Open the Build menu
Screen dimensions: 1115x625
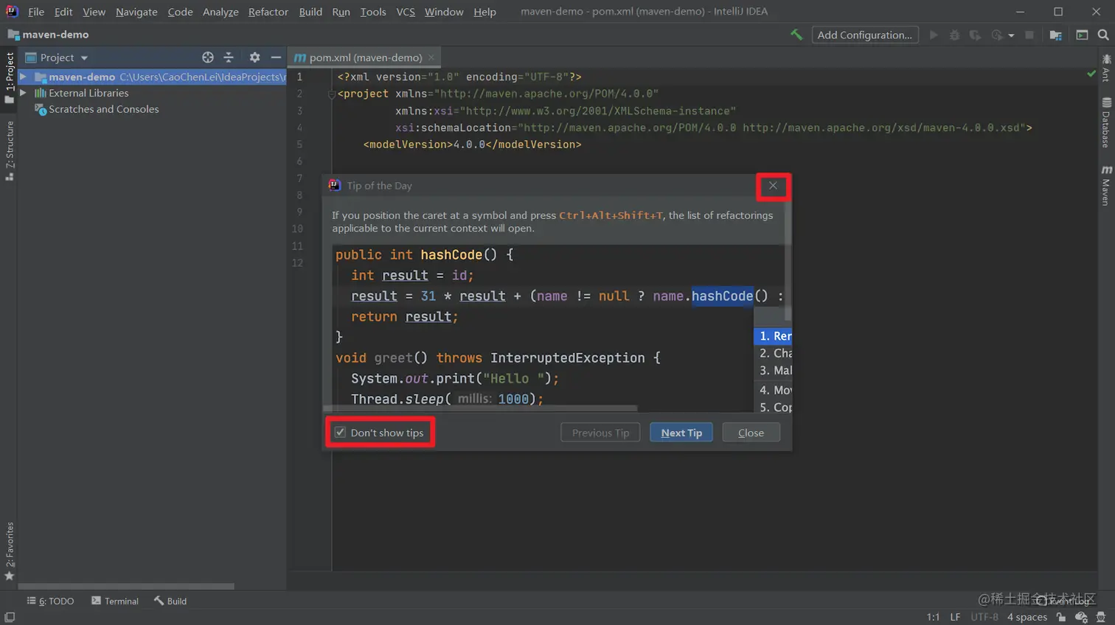pyautogui.click(x=310, y=12)
